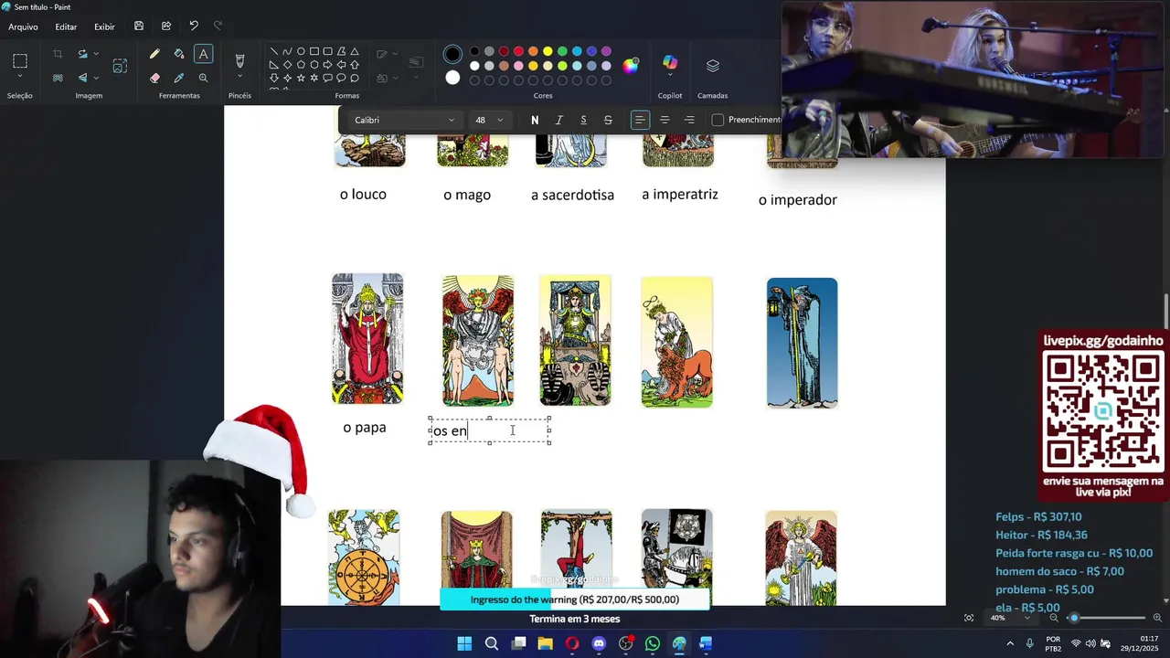Pick the yellow color swatch
1170x658 pixels.
[548, 51]
